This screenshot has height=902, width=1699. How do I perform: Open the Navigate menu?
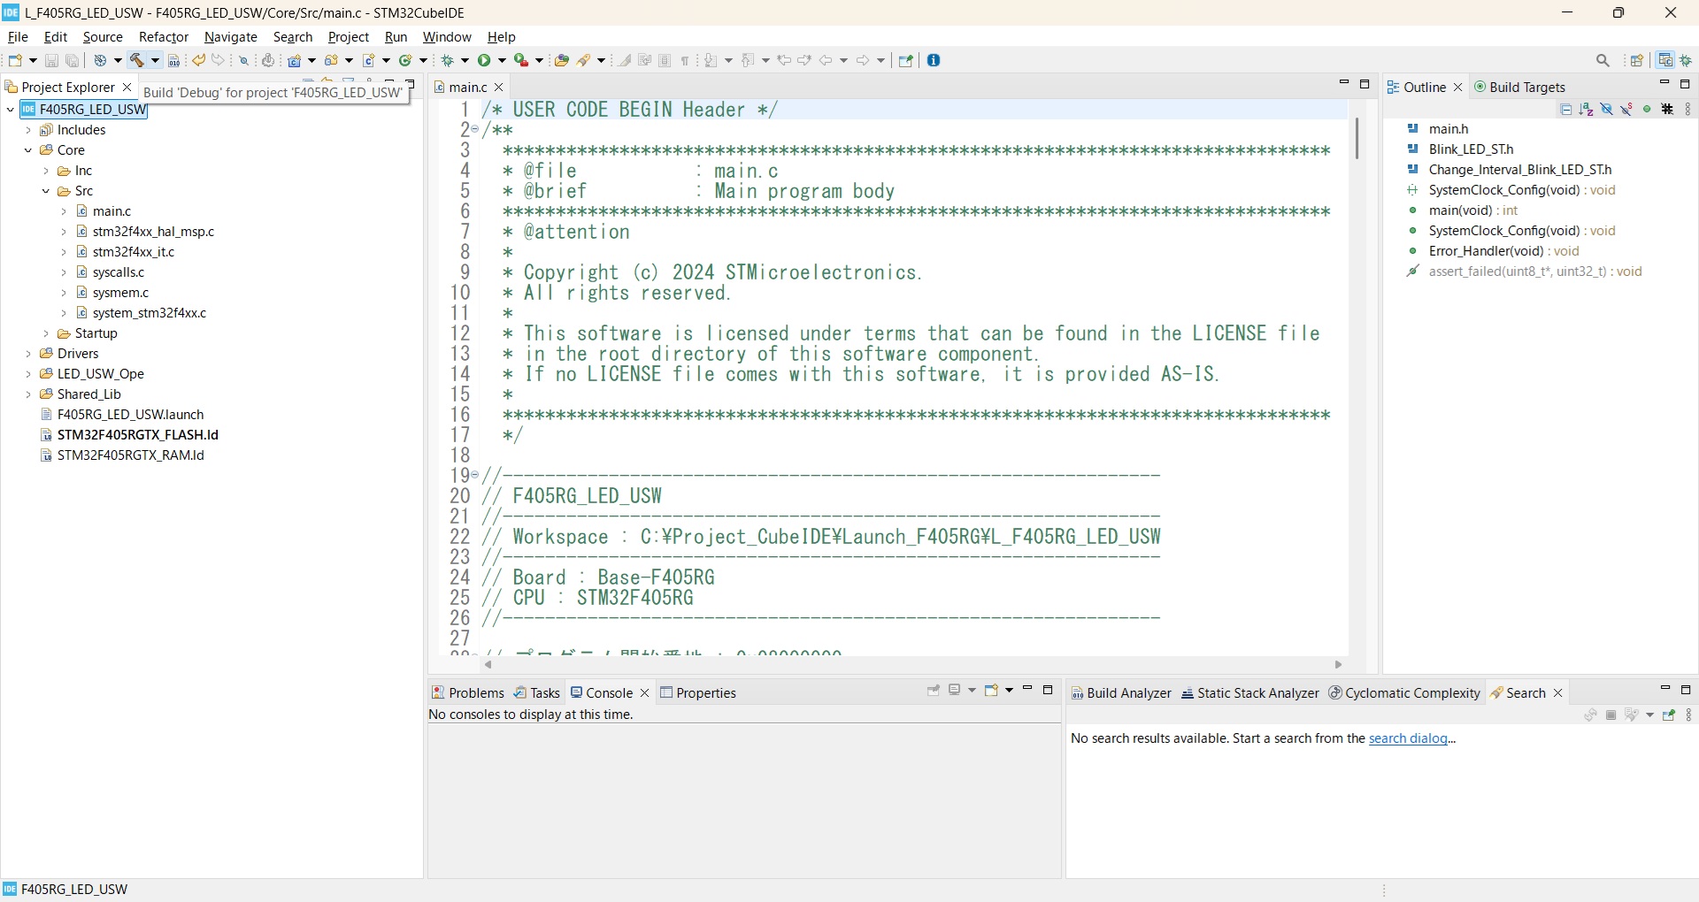[x=231, y=37]
